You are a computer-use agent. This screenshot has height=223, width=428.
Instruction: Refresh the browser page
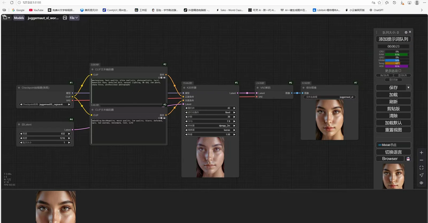point(12,3)
